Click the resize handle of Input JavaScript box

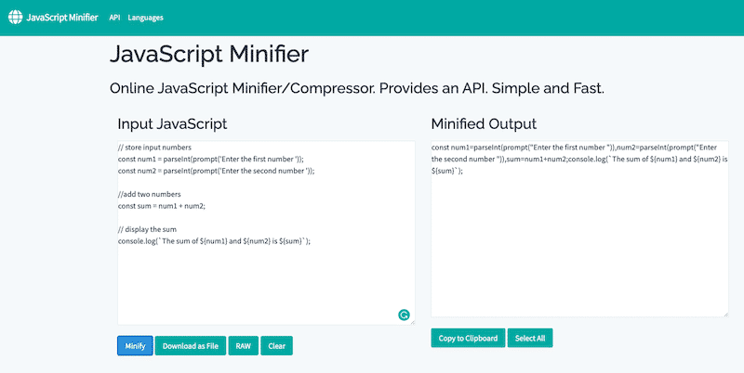click(x=412, y=322)
